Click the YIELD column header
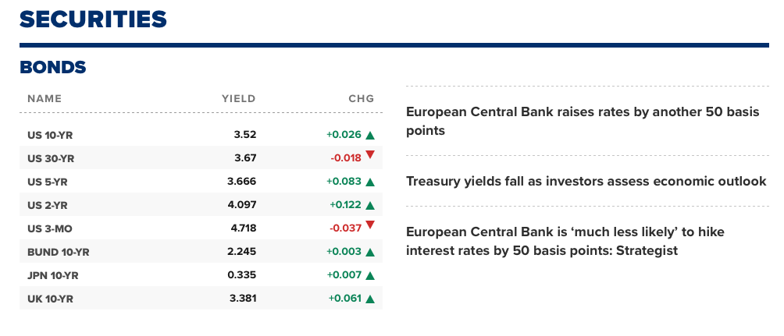This screenshot has height=336, width=784. click(x=238, y=99)
